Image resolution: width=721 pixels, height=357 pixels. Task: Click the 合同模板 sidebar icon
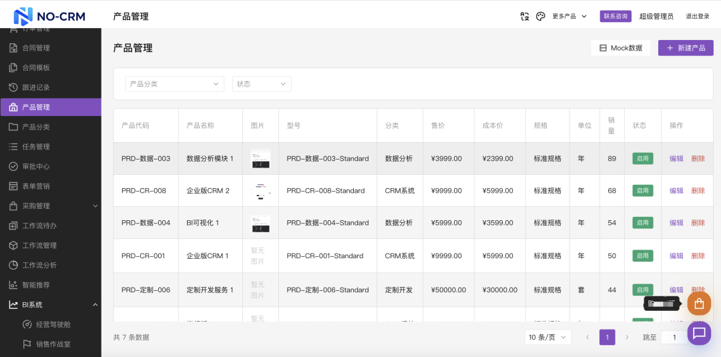click(13, 67)
